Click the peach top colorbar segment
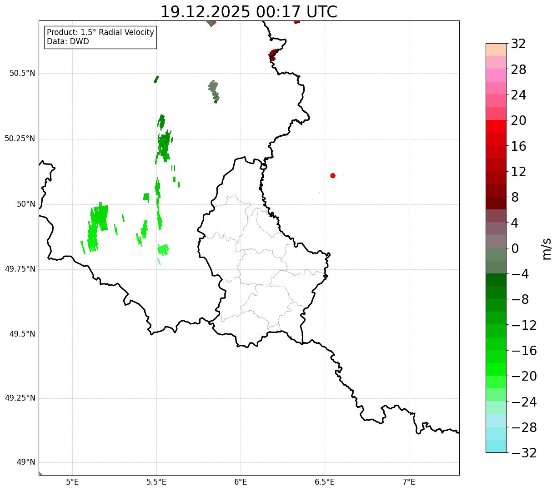 [x=496, y=50]
